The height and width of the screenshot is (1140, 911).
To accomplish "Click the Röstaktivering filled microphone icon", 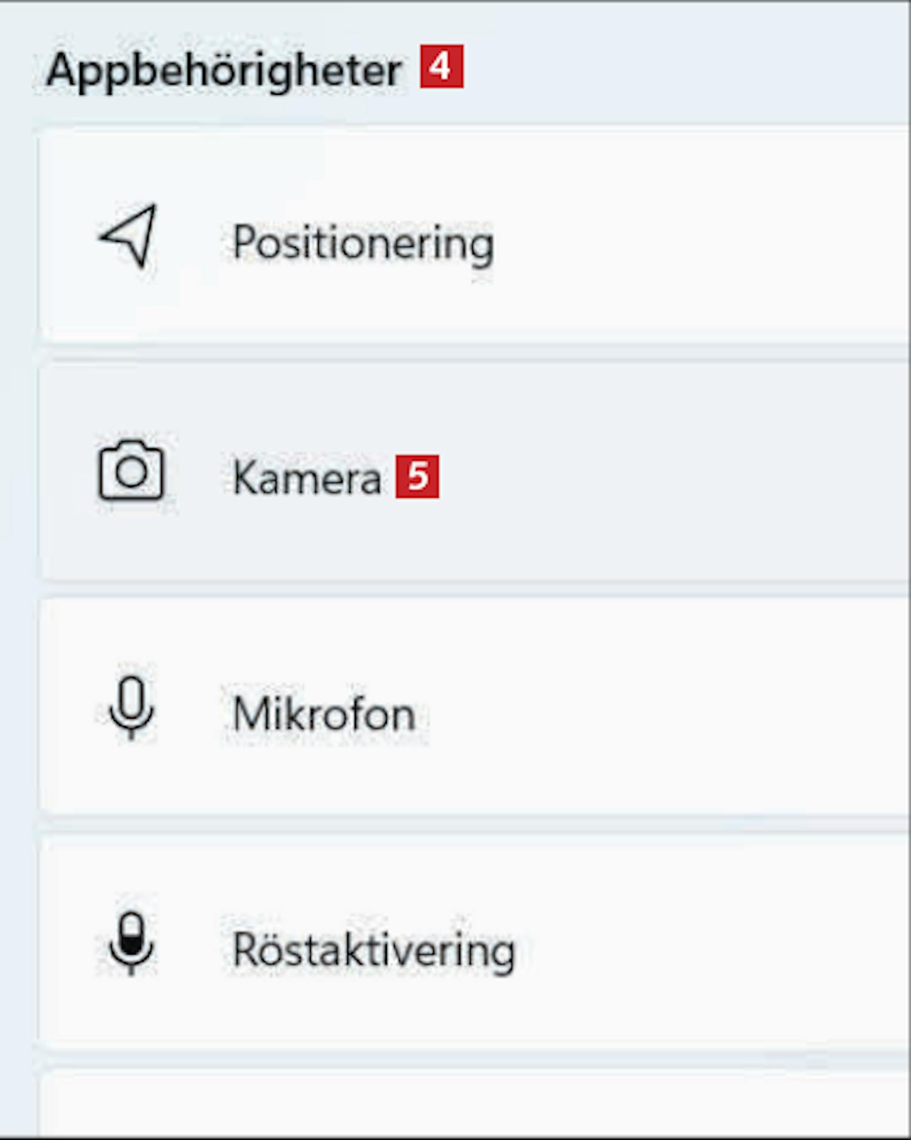I will tap(131, 943).
